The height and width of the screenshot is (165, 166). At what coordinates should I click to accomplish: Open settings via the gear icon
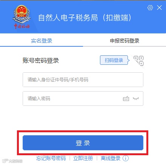point(150,8)
